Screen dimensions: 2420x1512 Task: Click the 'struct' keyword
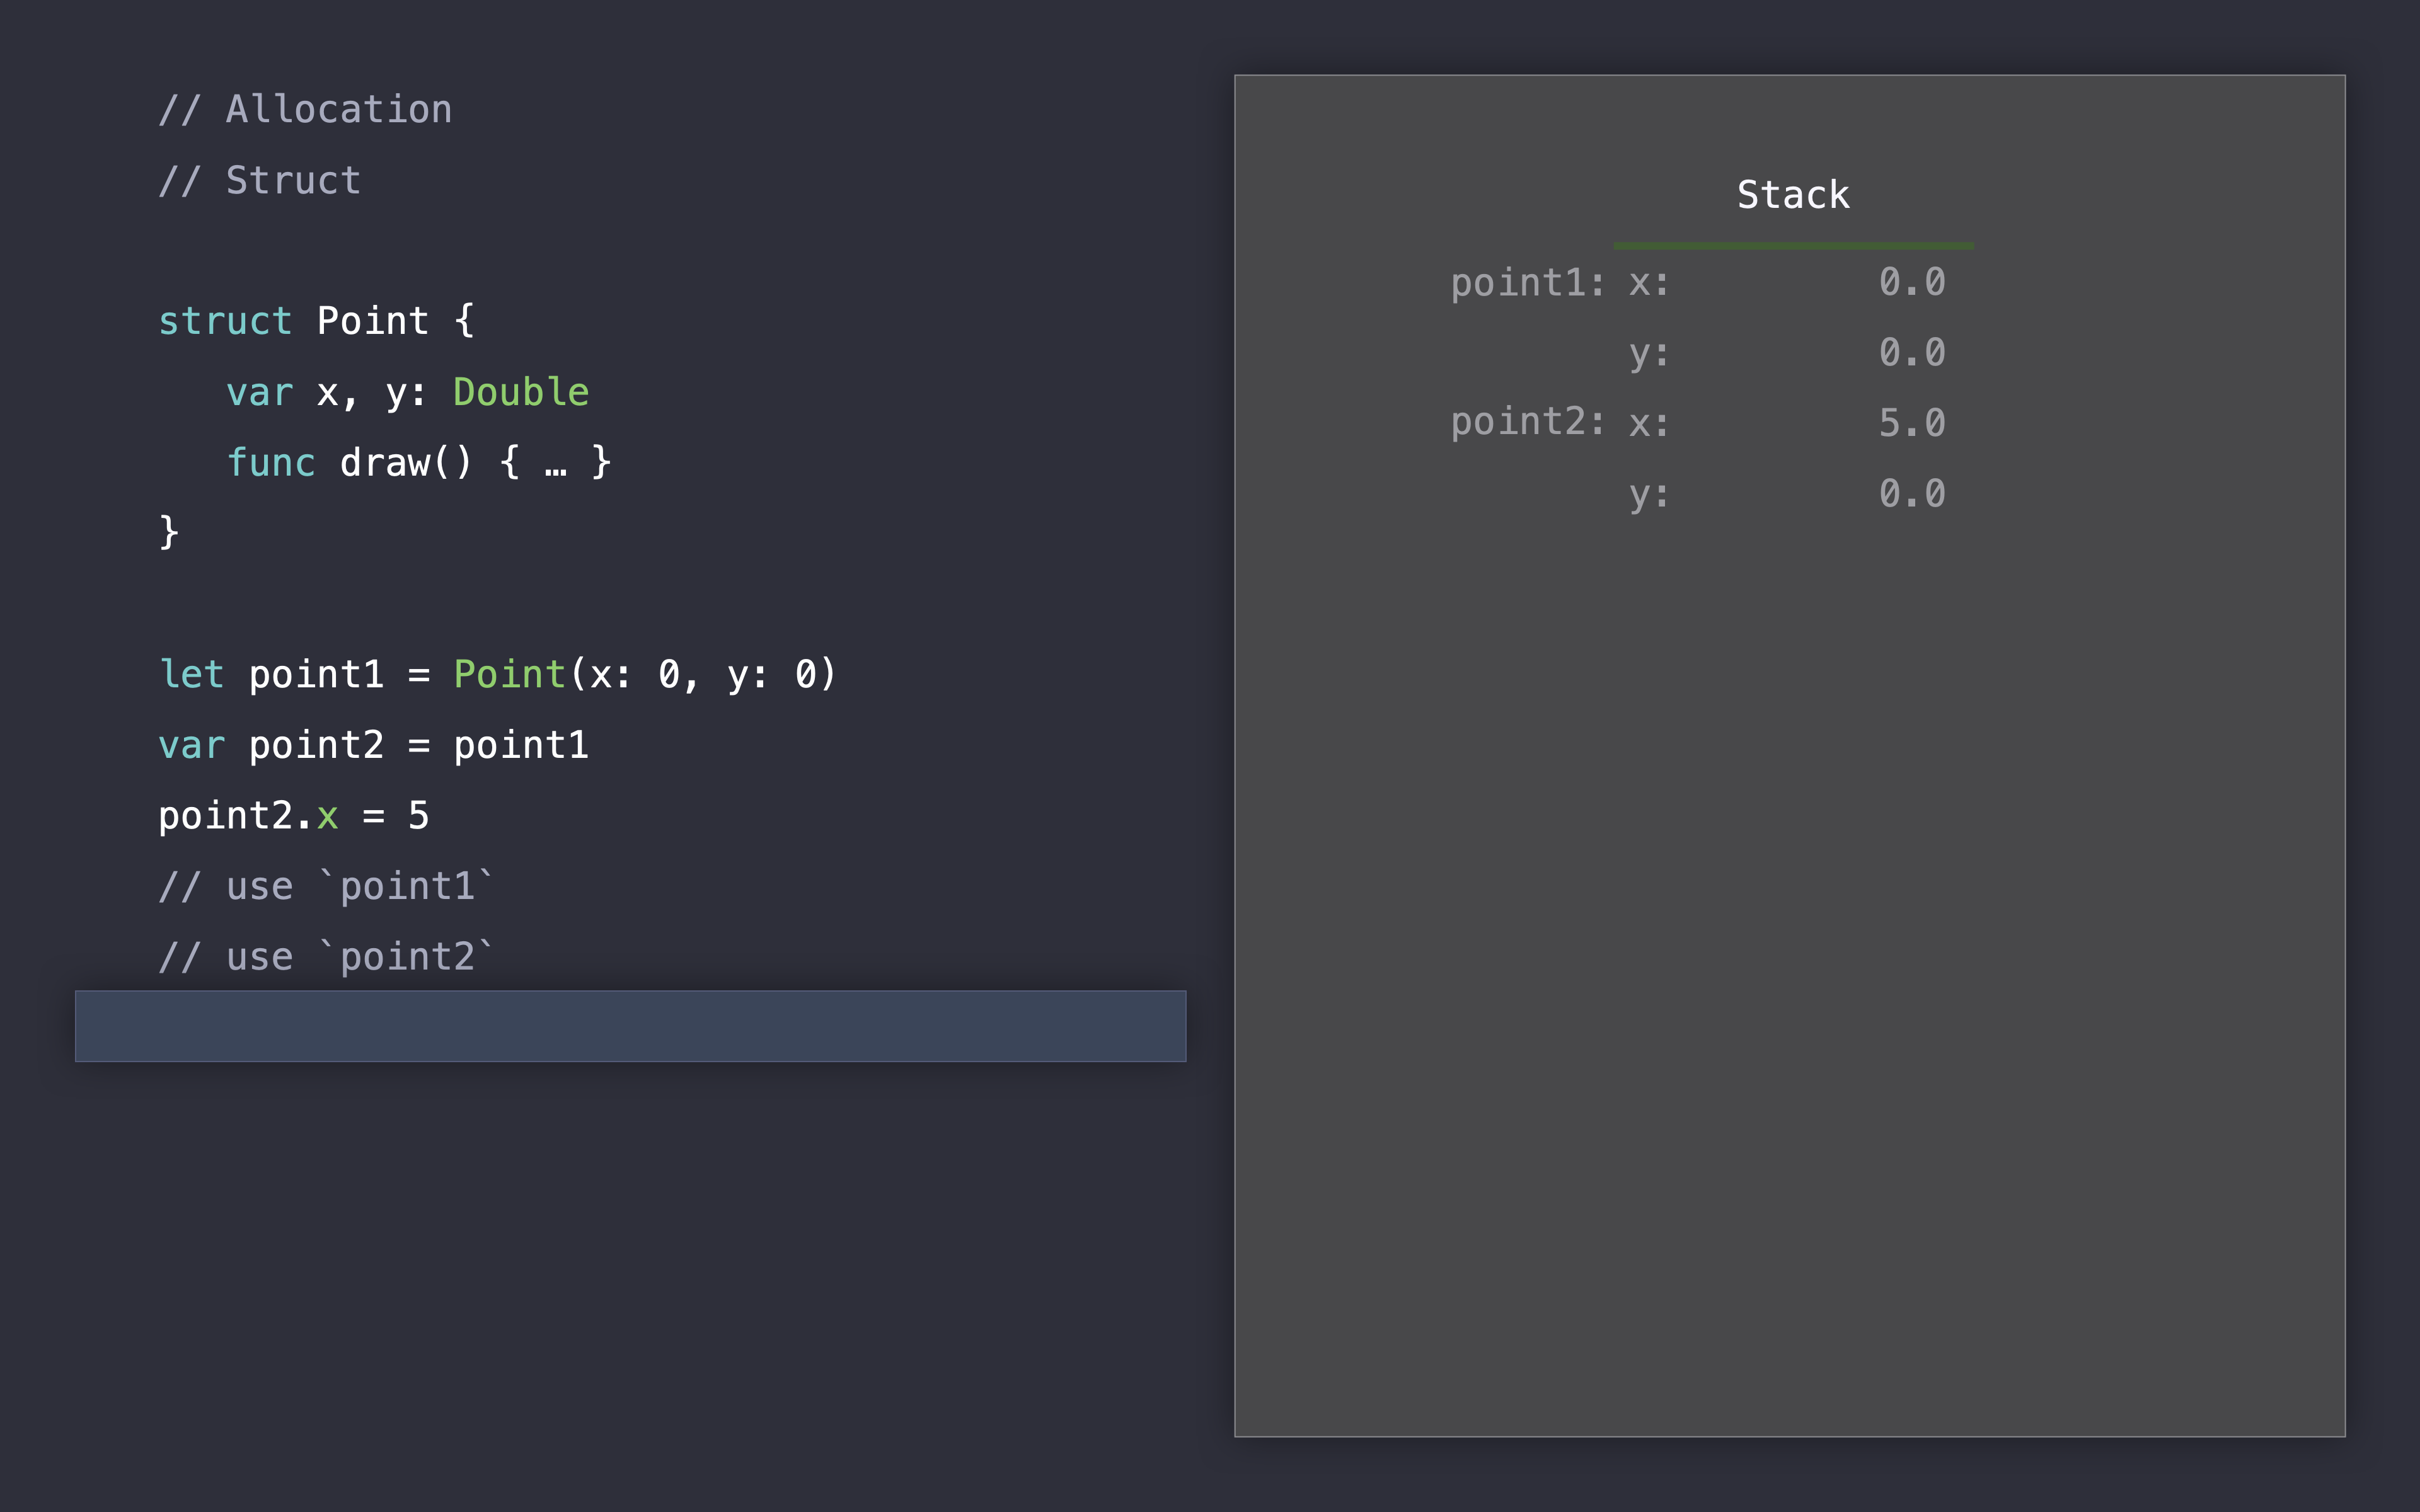[x=225, y=321]
